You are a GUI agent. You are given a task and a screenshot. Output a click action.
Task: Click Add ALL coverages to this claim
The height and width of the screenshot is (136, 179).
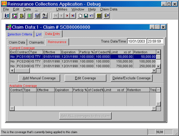pos(85,116)
